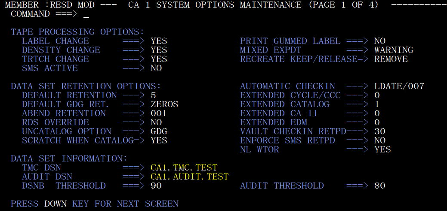This screenshot has height=211, width=447.
Task: Click the EXTENDED CYCLE/CCC label
Action: (x=290, y=95)
